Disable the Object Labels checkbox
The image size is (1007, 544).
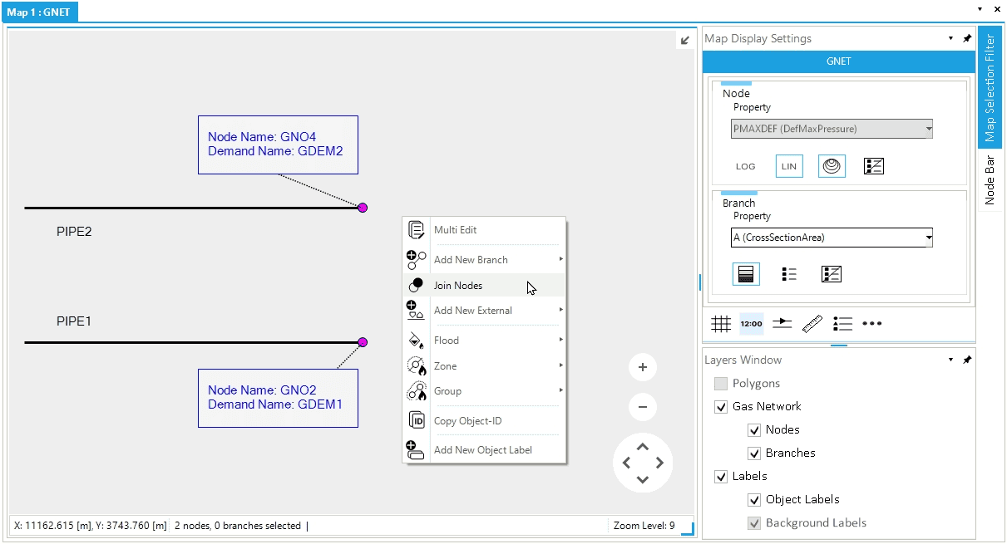tap(754, 500)
